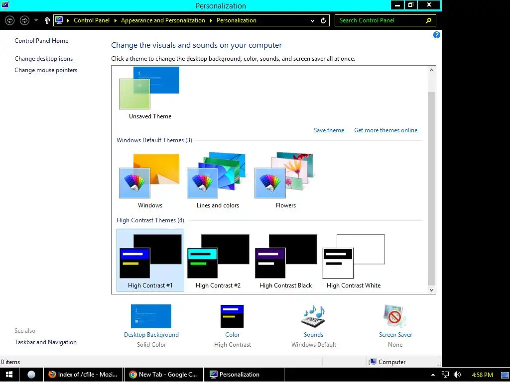This screenshot has width=510, height=382.
Task: Click the network tray icon
Action: click(x=445, y=375)
